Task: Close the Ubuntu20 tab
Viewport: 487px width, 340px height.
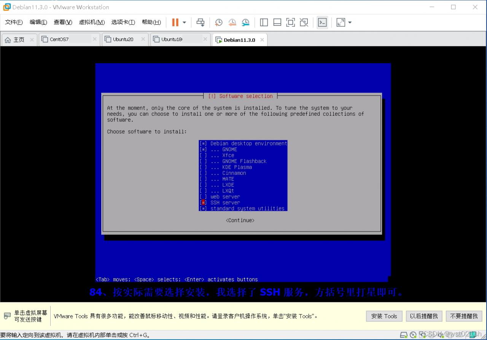Action: pyautogui.click(x=143, y=39)
